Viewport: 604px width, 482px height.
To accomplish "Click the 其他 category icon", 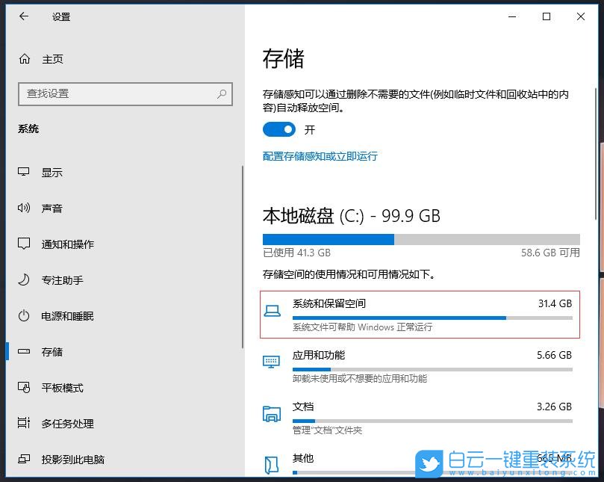I will tap(272, 465).
